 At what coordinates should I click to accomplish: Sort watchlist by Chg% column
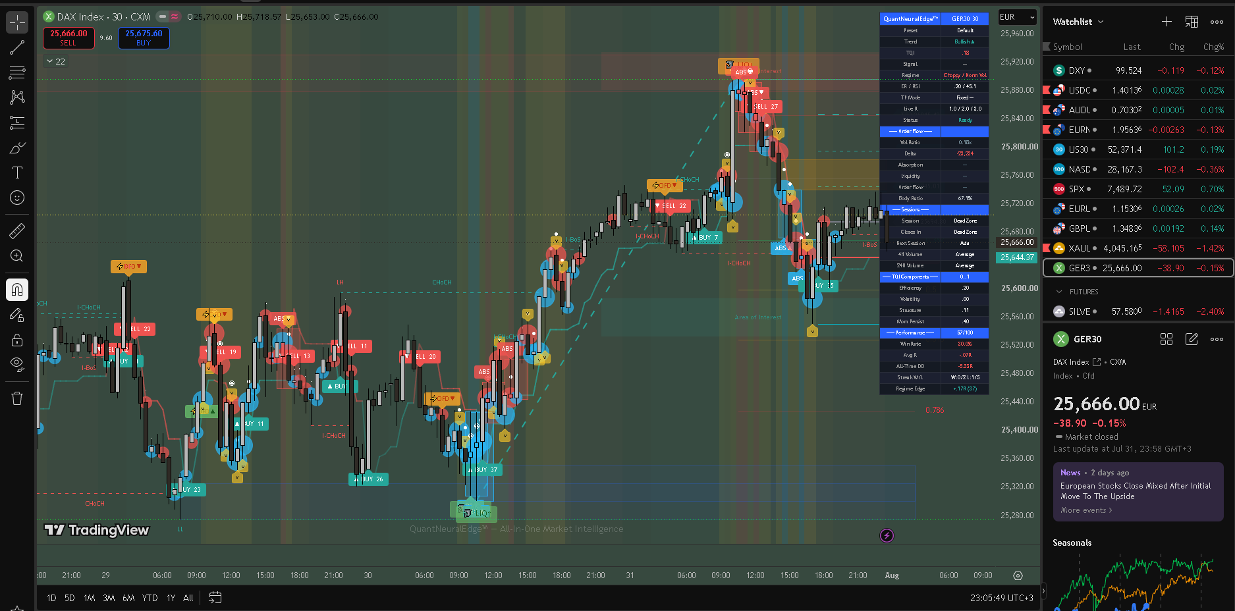click(x=1213, y=47)
